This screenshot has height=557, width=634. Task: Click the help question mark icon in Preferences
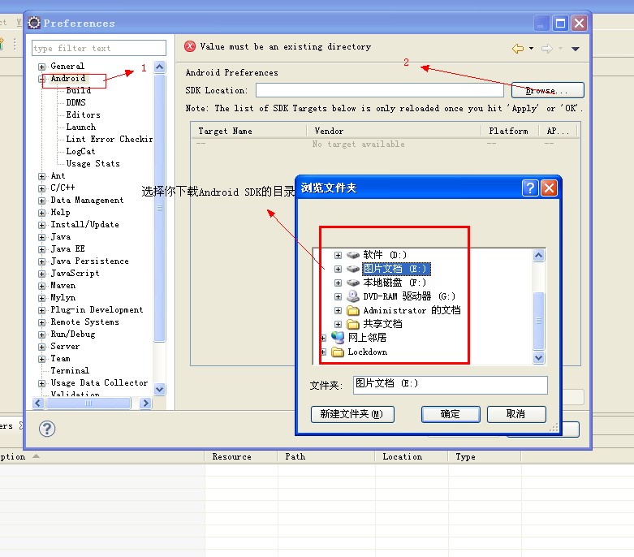[47, 429]
